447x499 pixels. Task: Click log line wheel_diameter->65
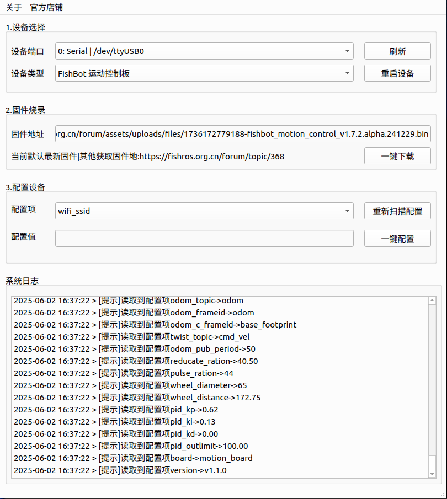(130, 385)
